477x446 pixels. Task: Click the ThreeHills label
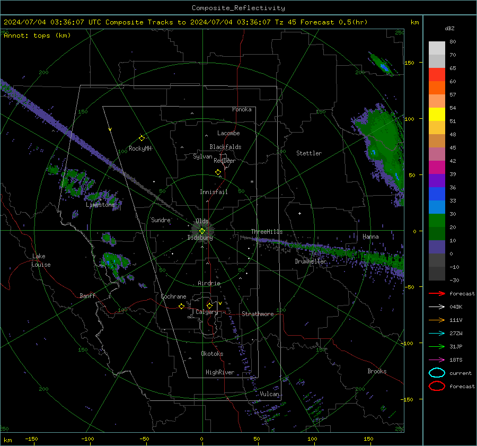[267, 232]
